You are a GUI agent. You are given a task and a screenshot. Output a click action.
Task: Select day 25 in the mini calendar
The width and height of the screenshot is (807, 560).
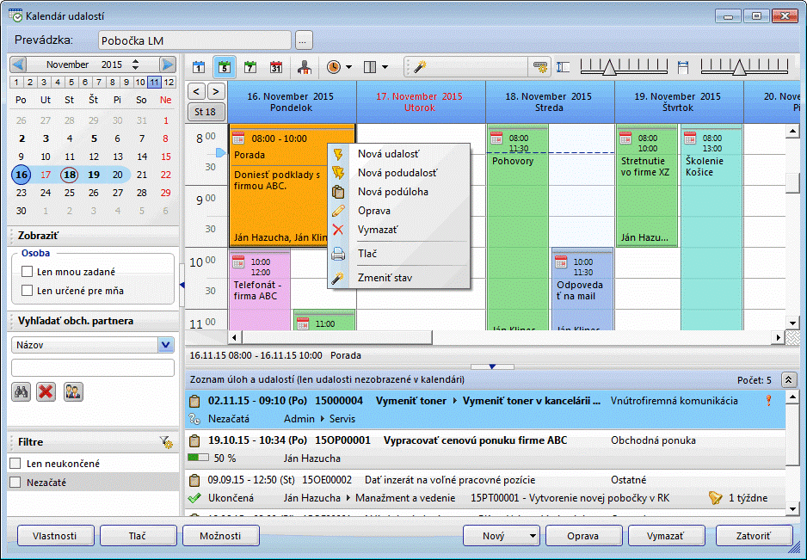coord(70,193)
